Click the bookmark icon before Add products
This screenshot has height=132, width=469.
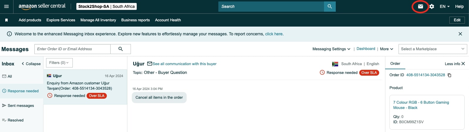click(x=6, y=20)
